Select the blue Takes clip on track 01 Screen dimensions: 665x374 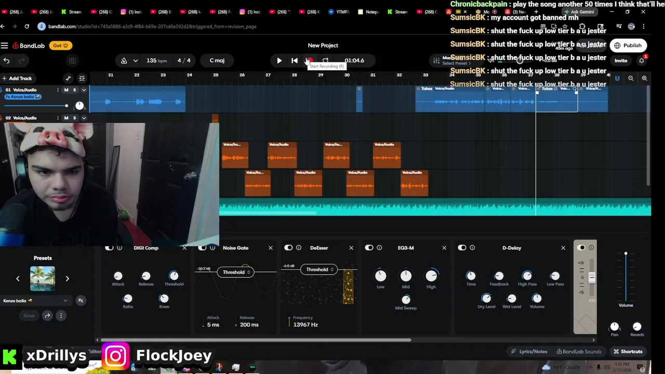click(x=450, y=99)
